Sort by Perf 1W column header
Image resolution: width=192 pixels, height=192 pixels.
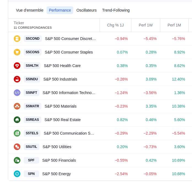point(146,25)
